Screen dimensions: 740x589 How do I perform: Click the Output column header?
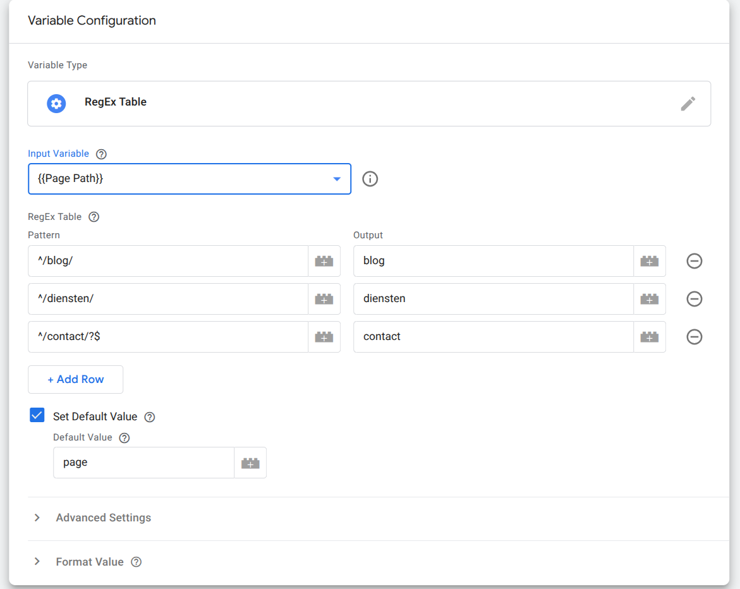click(368, 235)
